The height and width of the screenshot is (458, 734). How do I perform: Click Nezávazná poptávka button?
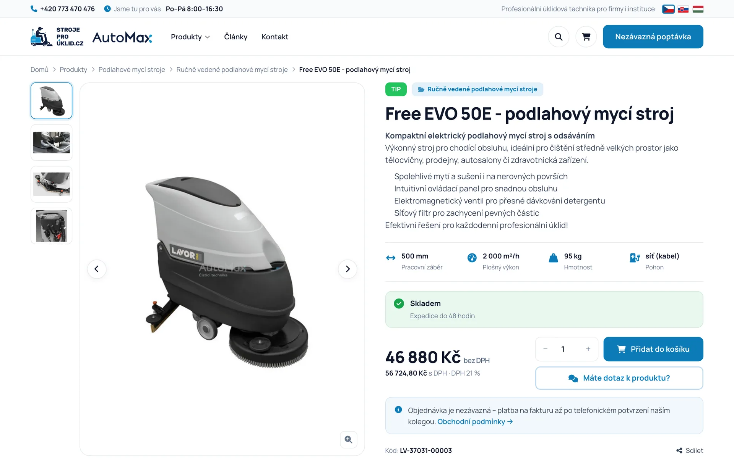[653, 37]
